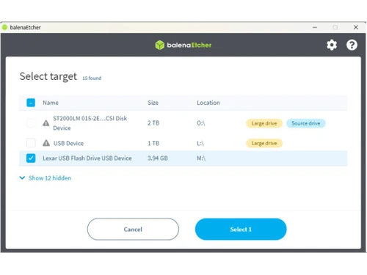The width and height of the screenshot is (367, 275).
Task: Uncheck the Lexar USB Flash Drive checkbox
Action: [31, 158]
